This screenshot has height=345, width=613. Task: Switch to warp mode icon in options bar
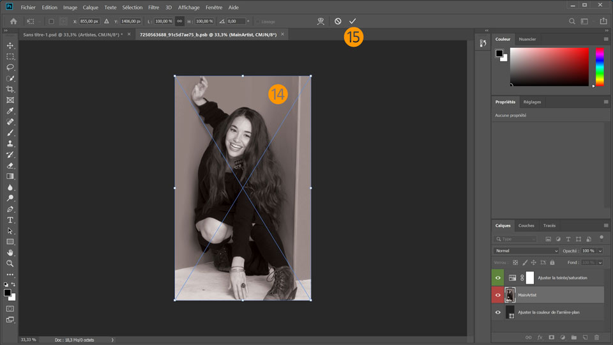click(x=321, y=21)
